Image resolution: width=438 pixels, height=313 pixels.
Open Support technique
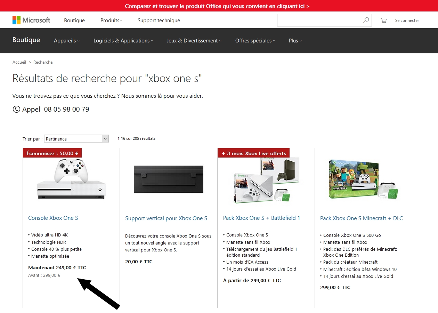tap(159, 21)
